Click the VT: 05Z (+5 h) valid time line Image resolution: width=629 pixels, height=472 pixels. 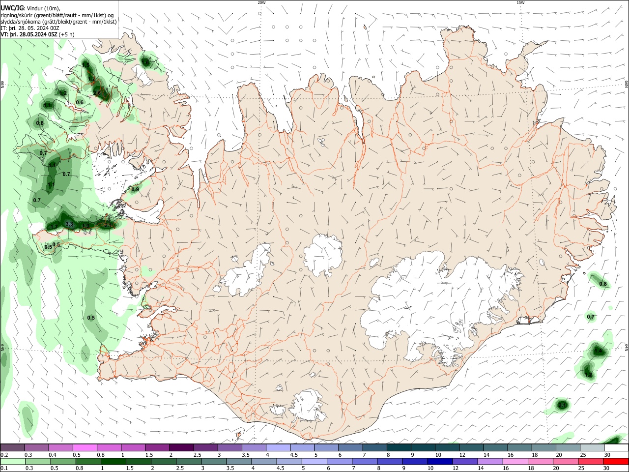pyautogui.click(x=37, y=34)
